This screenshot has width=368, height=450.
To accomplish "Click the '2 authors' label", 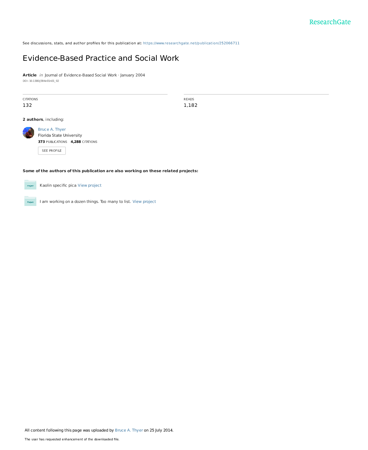I will 33,119.
